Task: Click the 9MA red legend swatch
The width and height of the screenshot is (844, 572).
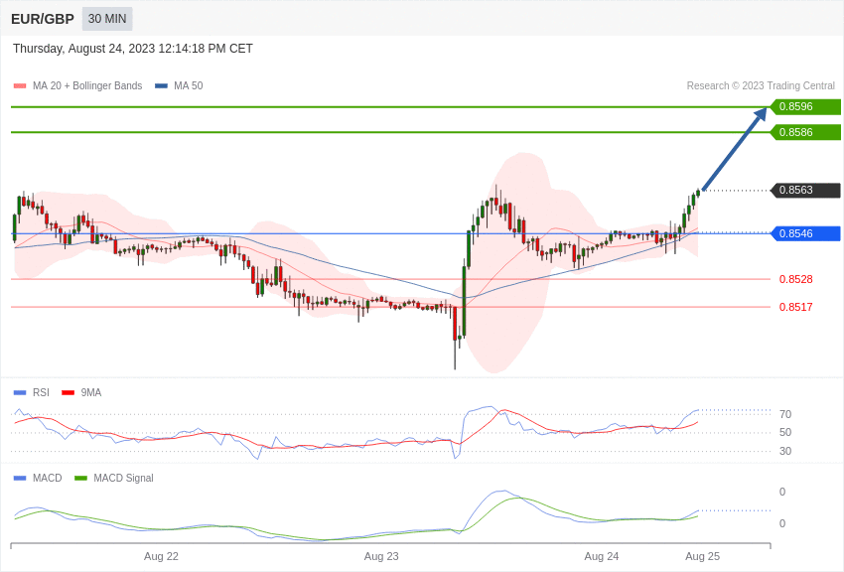Action: coord(69,393)
